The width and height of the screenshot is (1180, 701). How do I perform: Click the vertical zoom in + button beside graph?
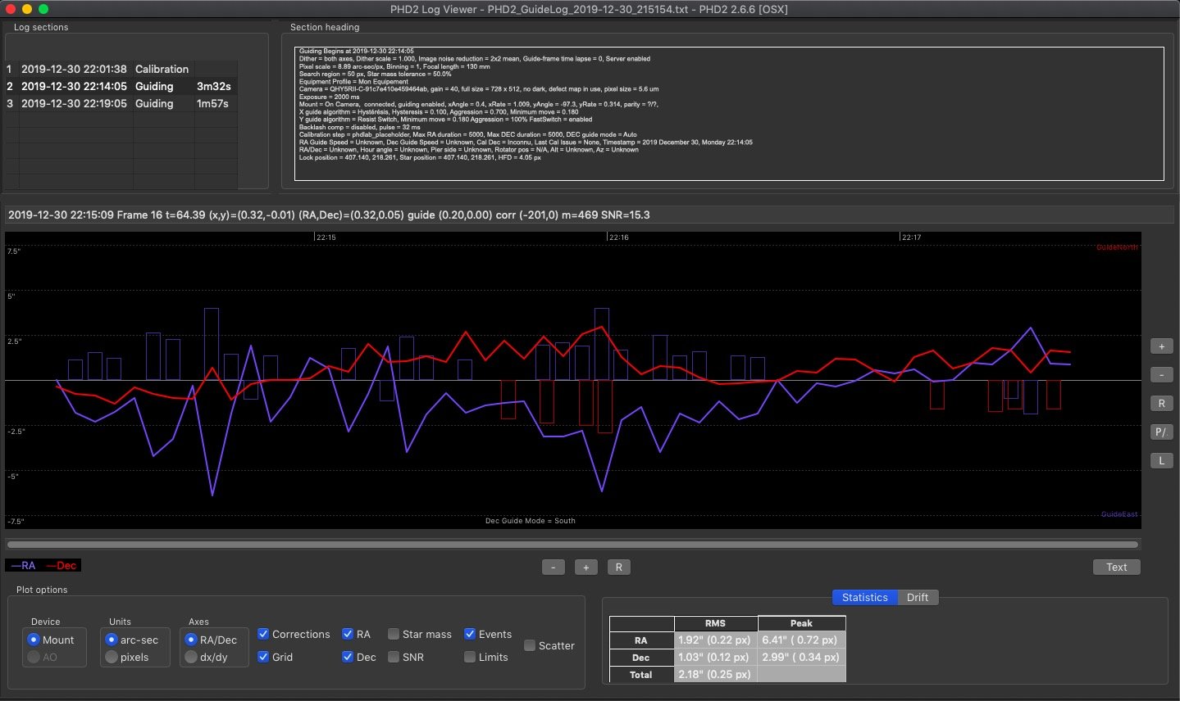1161,346
